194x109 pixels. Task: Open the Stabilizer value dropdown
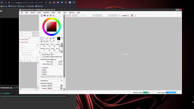[x=132, y=15]
